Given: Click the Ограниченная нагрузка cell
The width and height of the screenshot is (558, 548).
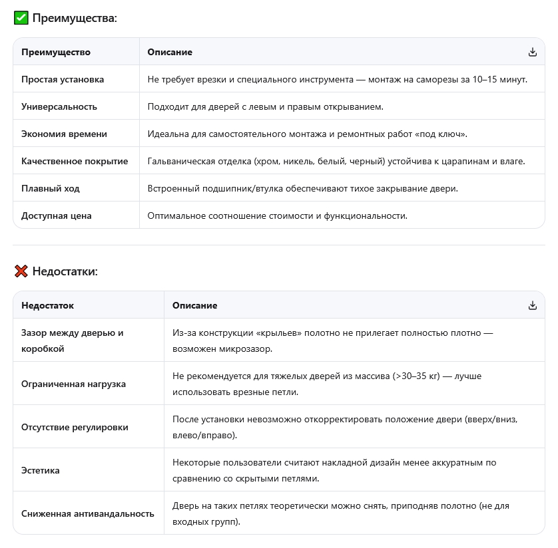Looking at the screenshot, I should tap(73, 384).
